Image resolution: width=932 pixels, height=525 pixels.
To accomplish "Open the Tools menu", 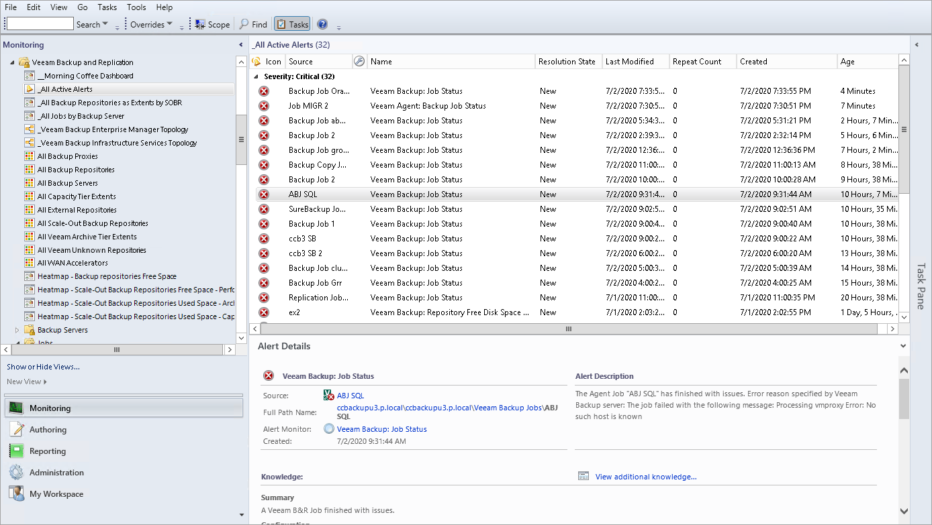I will point(136,7).
